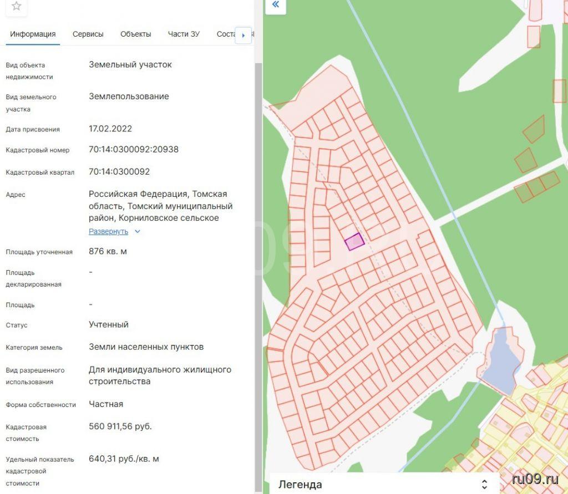Open the Объекты tab
The width and height of the screenshot is (568, 494).
[x=135, y=34]
